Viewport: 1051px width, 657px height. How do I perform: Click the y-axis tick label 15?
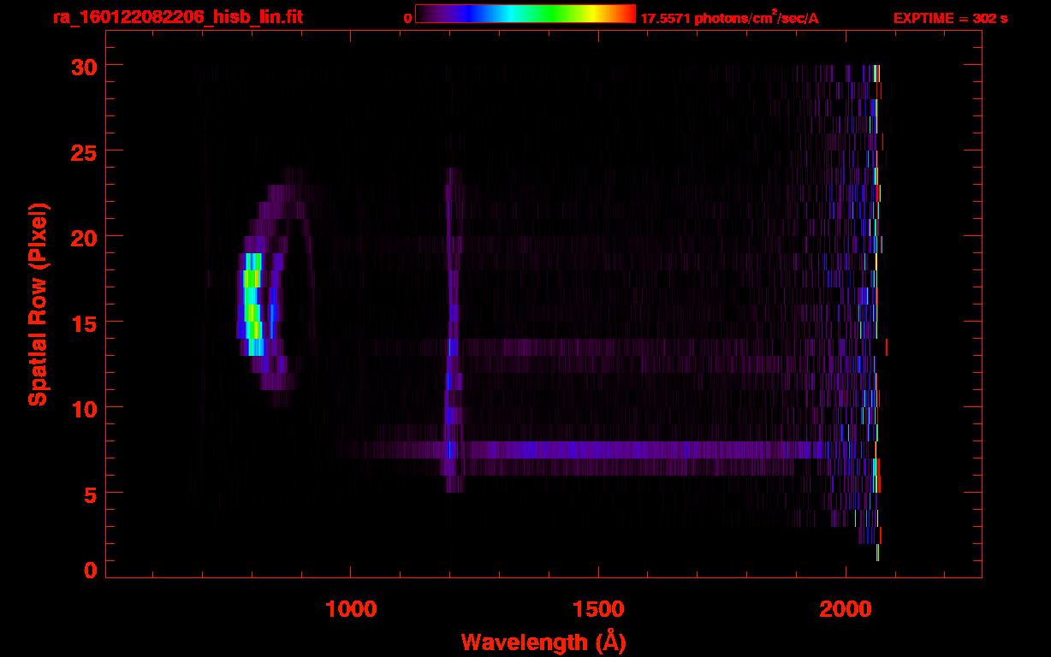(82, 323)
